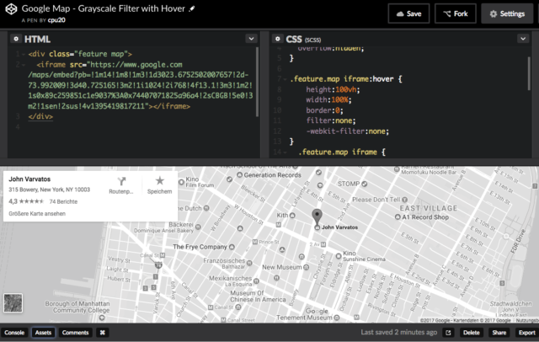Click the CSS editor vertical scrollbar

(529, 74)
